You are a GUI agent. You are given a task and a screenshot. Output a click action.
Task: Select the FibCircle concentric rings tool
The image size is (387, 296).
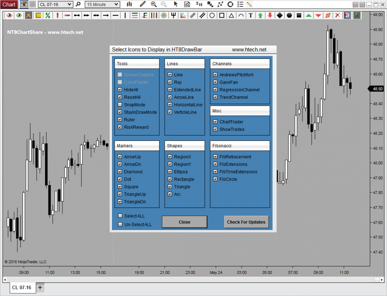(164, 15)
